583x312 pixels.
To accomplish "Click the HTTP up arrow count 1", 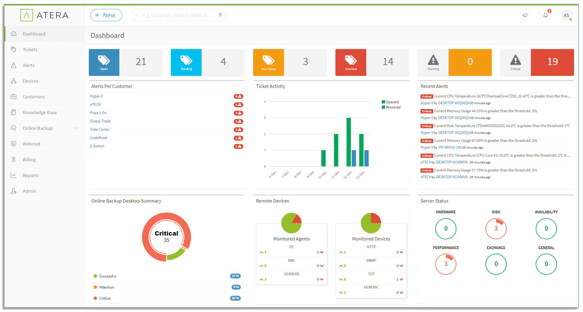I will (343, 252).
